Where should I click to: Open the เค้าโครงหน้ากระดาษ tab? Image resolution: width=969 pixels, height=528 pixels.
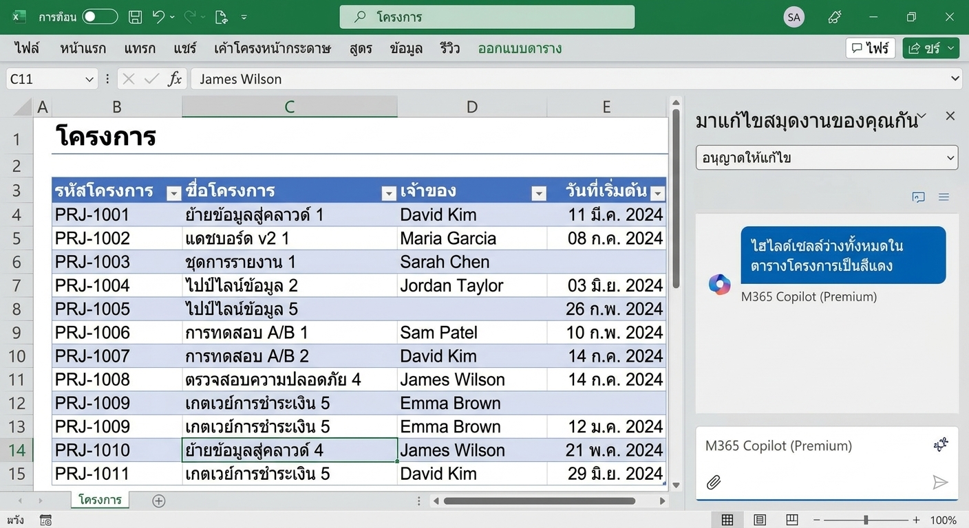point(273,48)
